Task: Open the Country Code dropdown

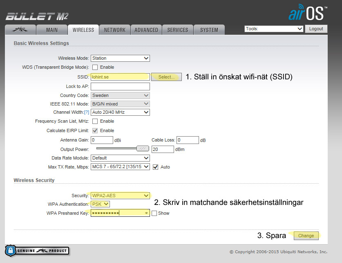Action: [x=120, y=95]
